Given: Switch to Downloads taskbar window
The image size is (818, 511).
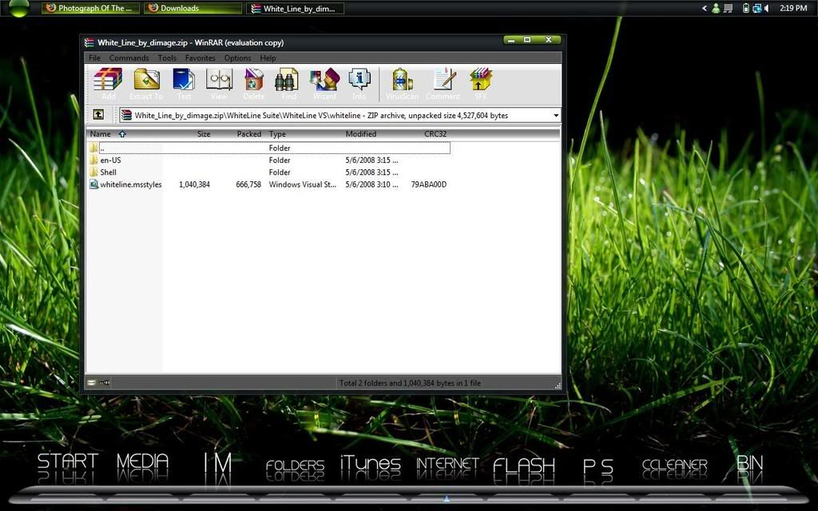Looking at the screenshot, I should [193, 8].
